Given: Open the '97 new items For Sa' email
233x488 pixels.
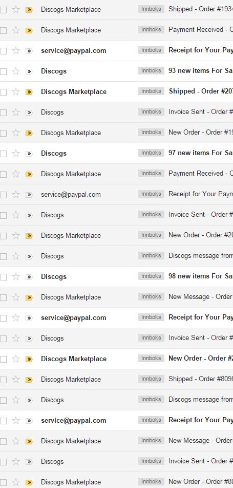Looking at the screenshot, I should pos(201,153).
